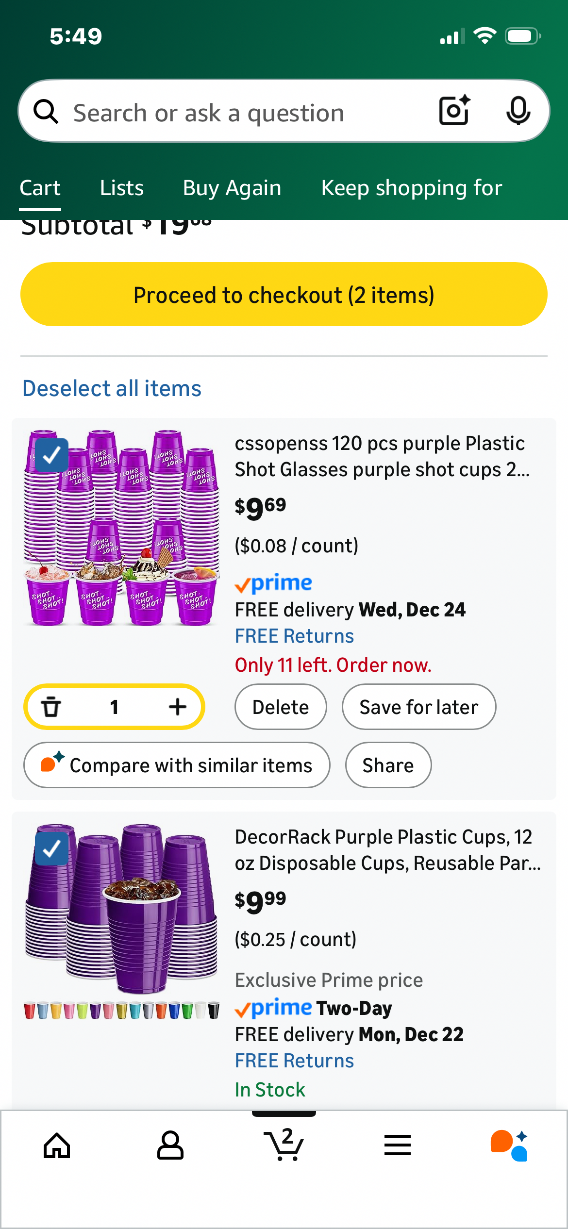The height and width of the screenshot is (1229, 568).
Task: Tap the microphone voice search icon
Action: coord(518,111)
